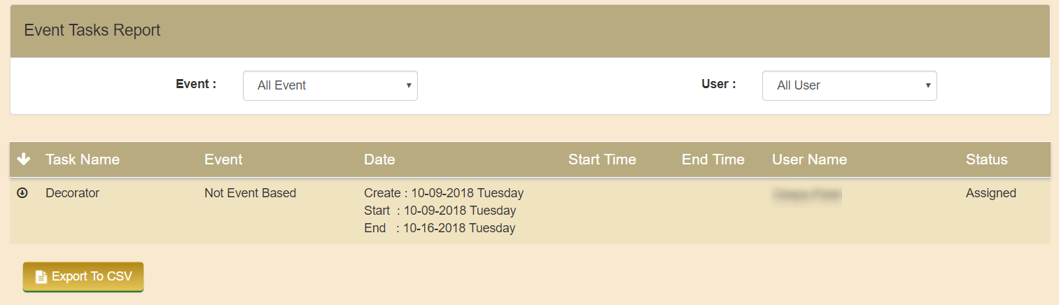Open the All User dropdown

[x=849, y=85]
